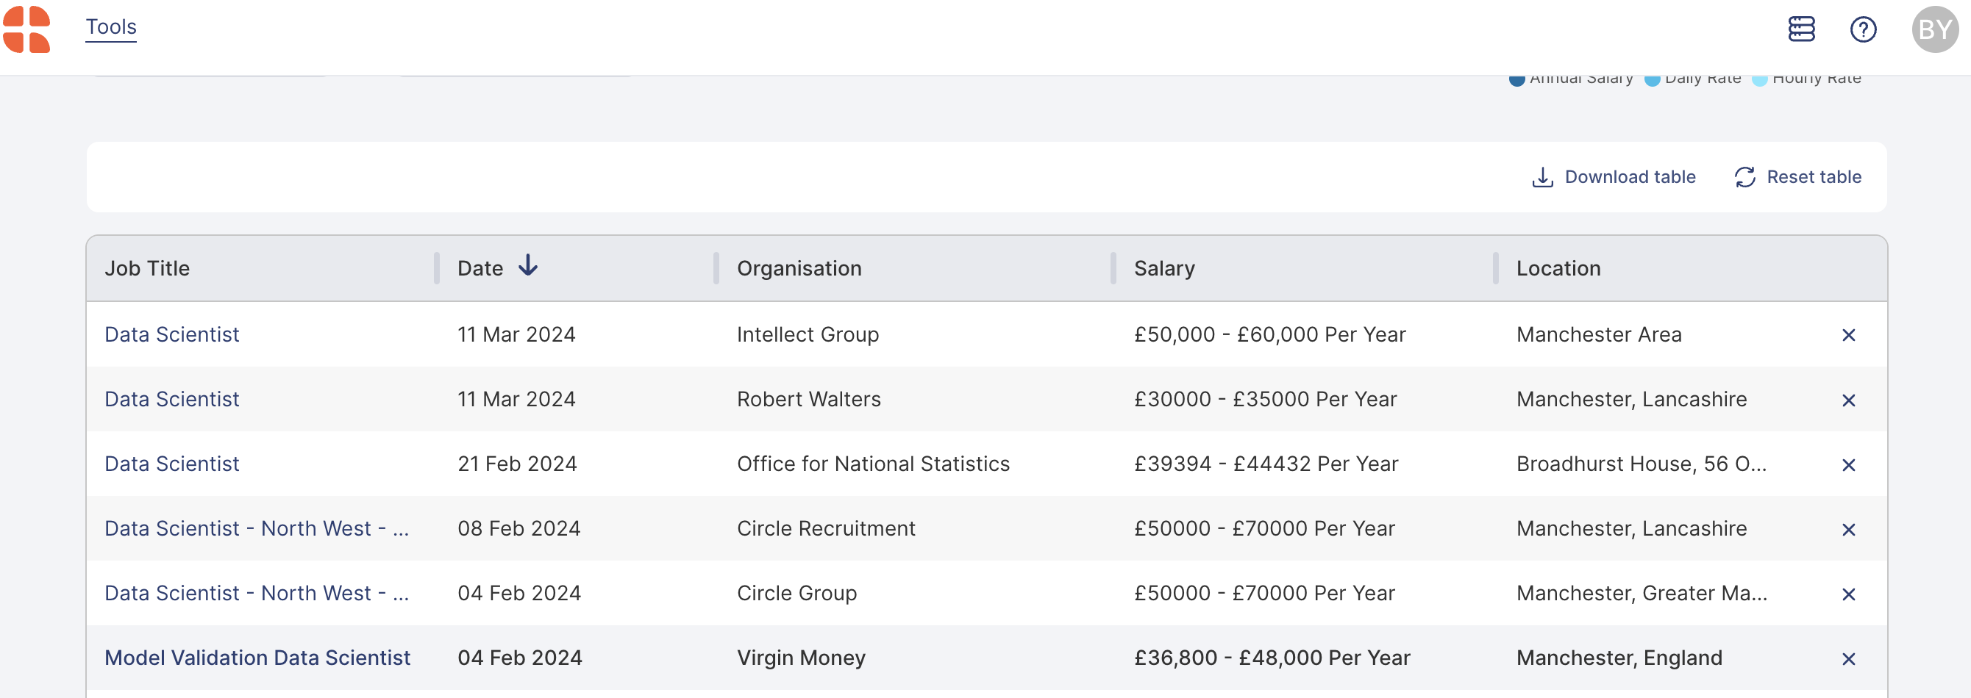This screenshot has height=698, width=1971.
Task: Open the BY user avatar
Action: point(1934,29)
